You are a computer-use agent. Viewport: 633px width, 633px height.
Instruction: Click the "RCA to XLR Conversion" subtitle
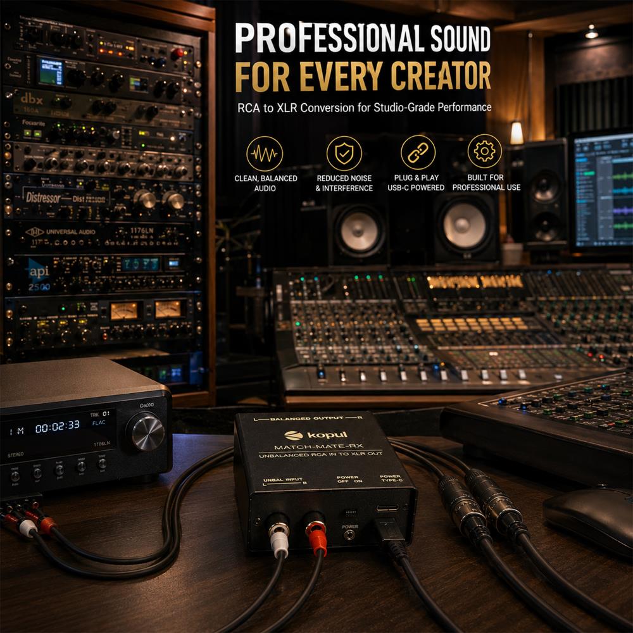tap(364, 108)
